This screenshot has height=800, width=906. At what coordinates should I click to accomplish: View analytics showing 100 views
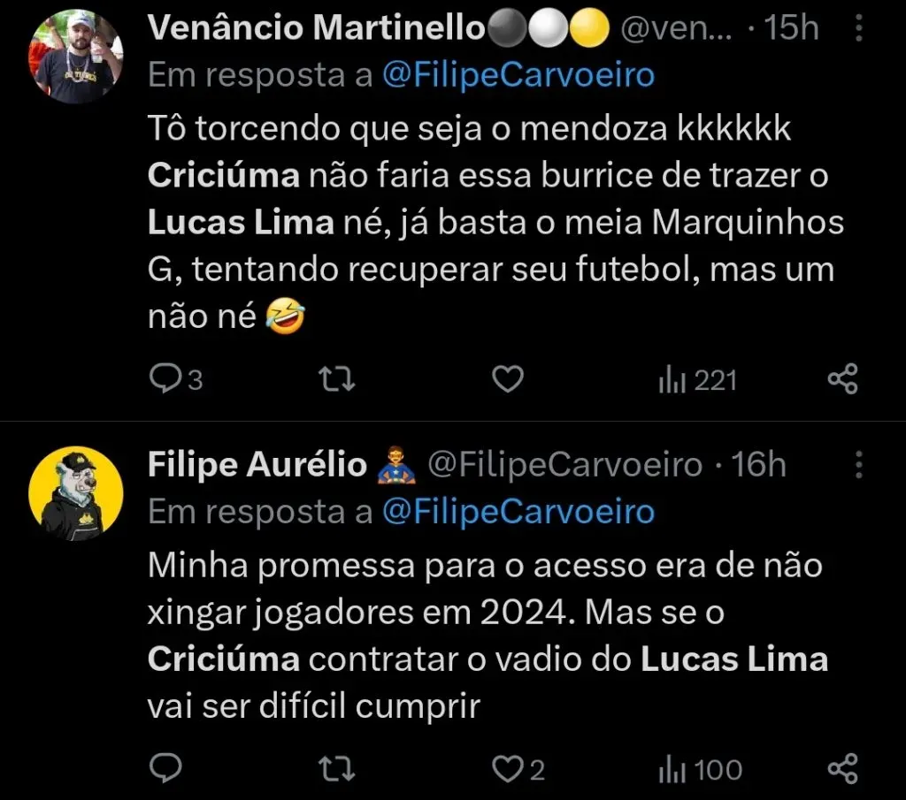(699, 770)
